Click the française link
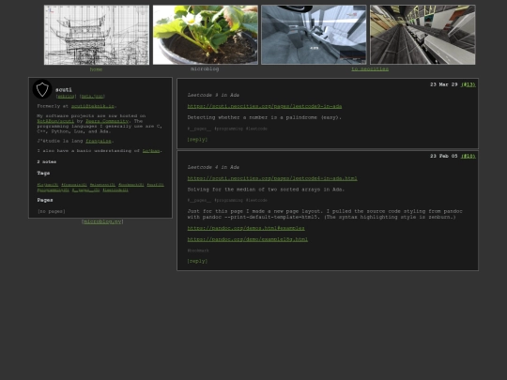Viewport: 507px width, 380px height. 99,141
